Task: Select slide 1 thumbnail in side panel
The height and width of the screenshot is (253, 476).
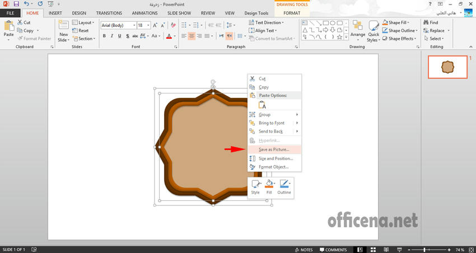Action: click(447, 67)
